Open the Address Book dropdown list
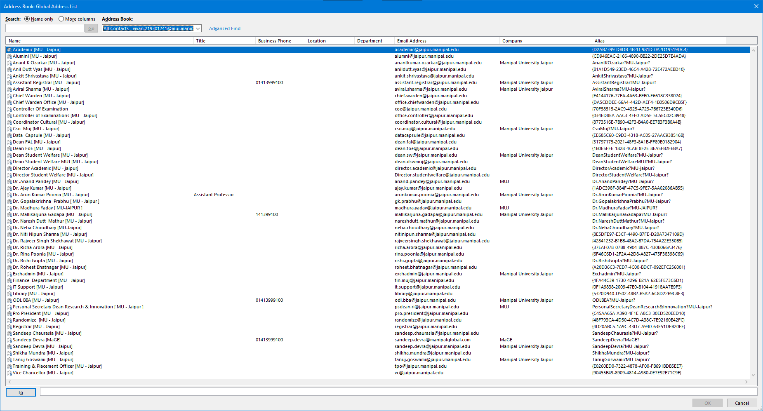This screenshot has height=411, width=763. [198, 28]
